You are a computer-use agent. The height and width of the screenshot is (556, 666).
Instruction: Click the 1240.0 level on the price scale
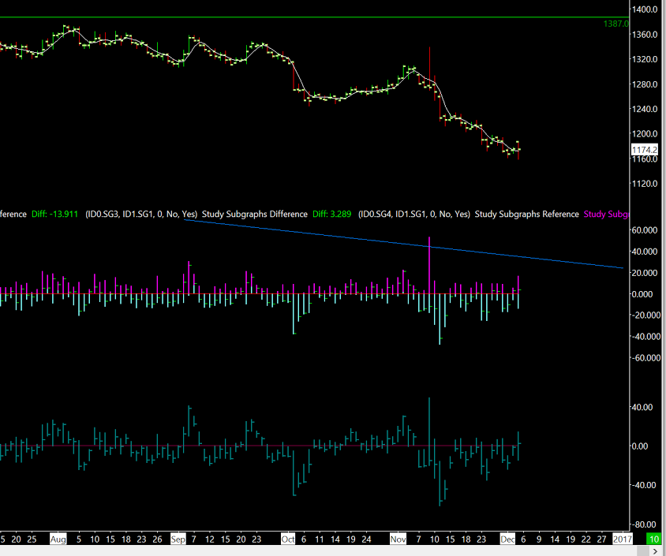(645, 109)
